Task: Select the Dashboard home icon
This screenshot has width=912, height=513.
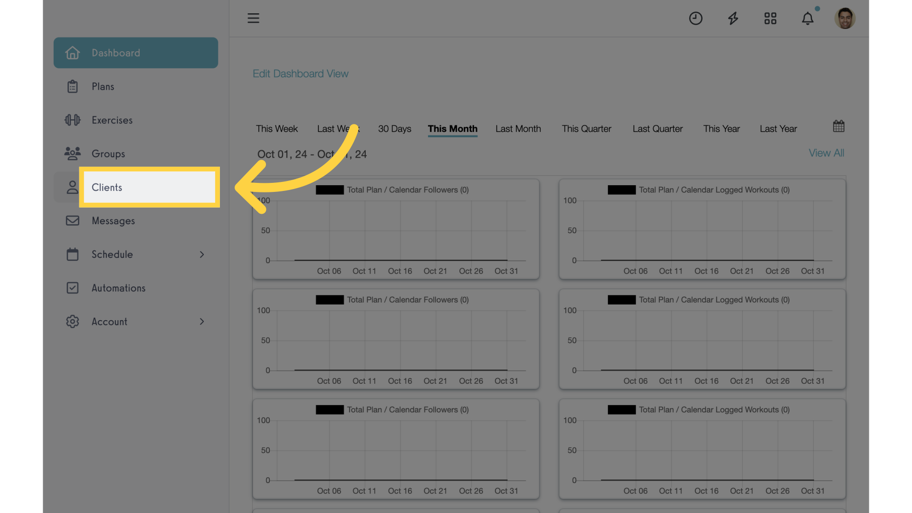Action: click(72, 53)
